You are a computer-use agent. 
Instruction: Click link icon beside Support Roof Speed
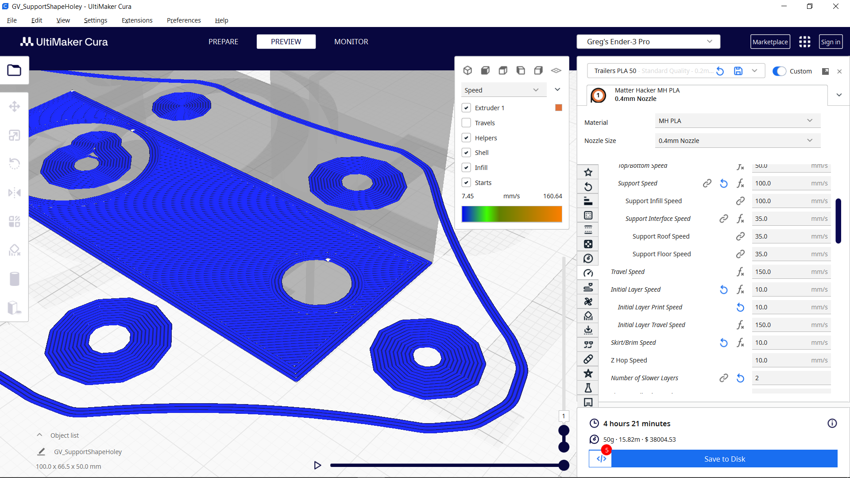[740, 236]
